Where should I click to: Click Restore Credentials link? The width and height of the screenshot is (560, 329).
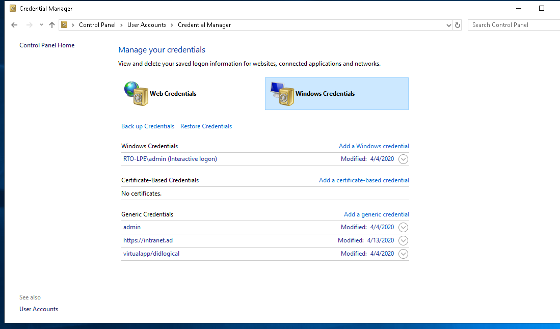pos(206,126)
